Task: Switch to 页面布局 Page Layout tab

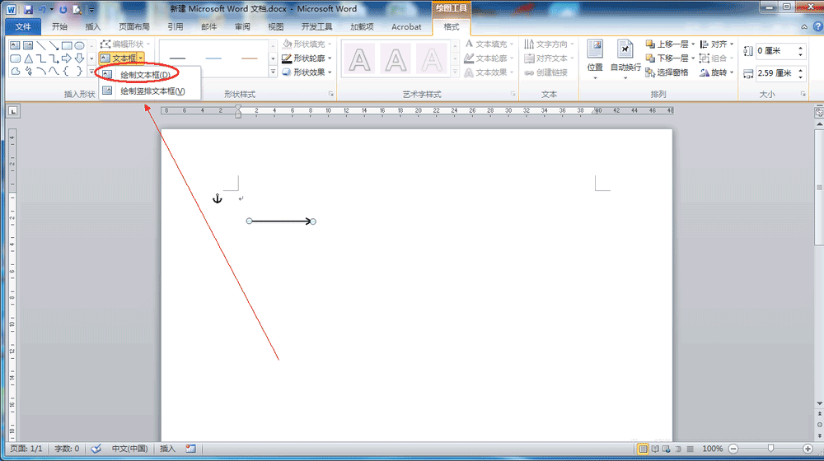Action: 134,27
